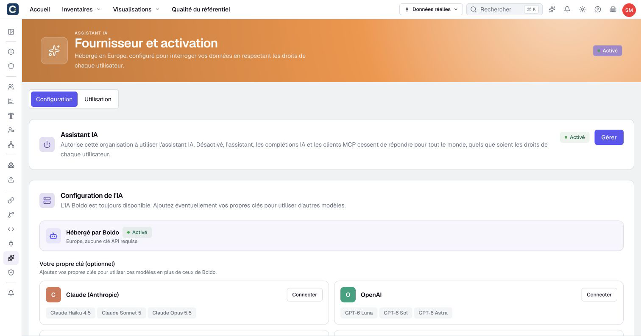This screenshot has height=336, width=641.
Task: Switch to the Utilisation tab
Action: (x=98, y=99)
